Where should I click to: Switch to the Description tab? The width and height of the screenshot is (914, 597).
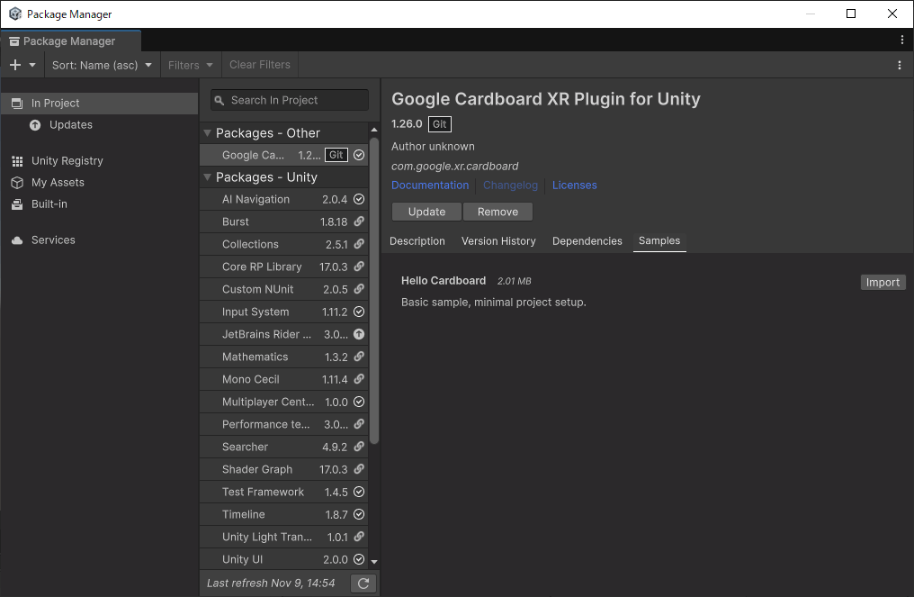pyautogui.click(x=417, y=241)
